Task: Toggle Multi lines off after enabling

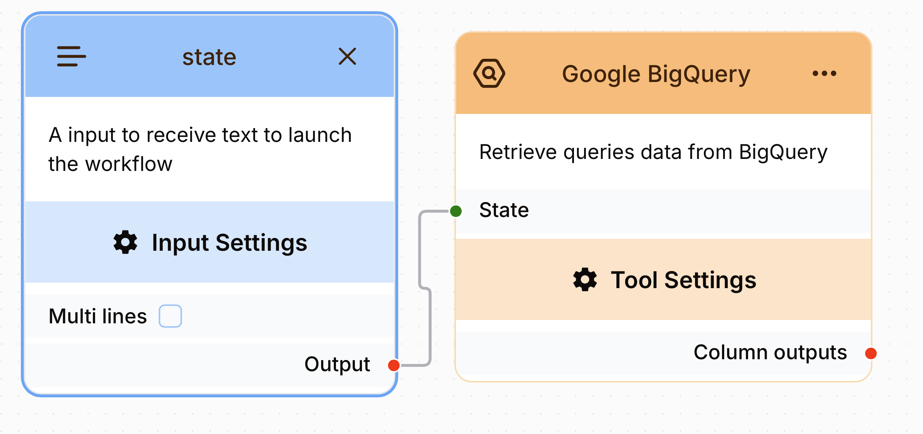Action: click(x=170, y=316)
